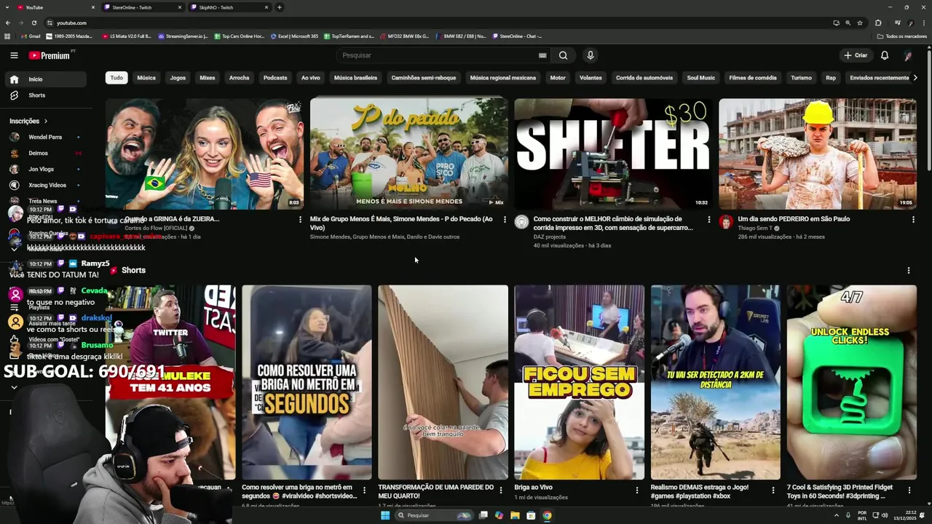Select the Podcasts filter chip
932x524 pixels.
(275, 78)
